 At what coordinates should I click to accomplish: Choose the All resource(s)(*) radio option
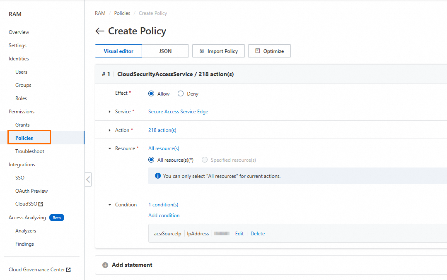[x=151, y=160]
